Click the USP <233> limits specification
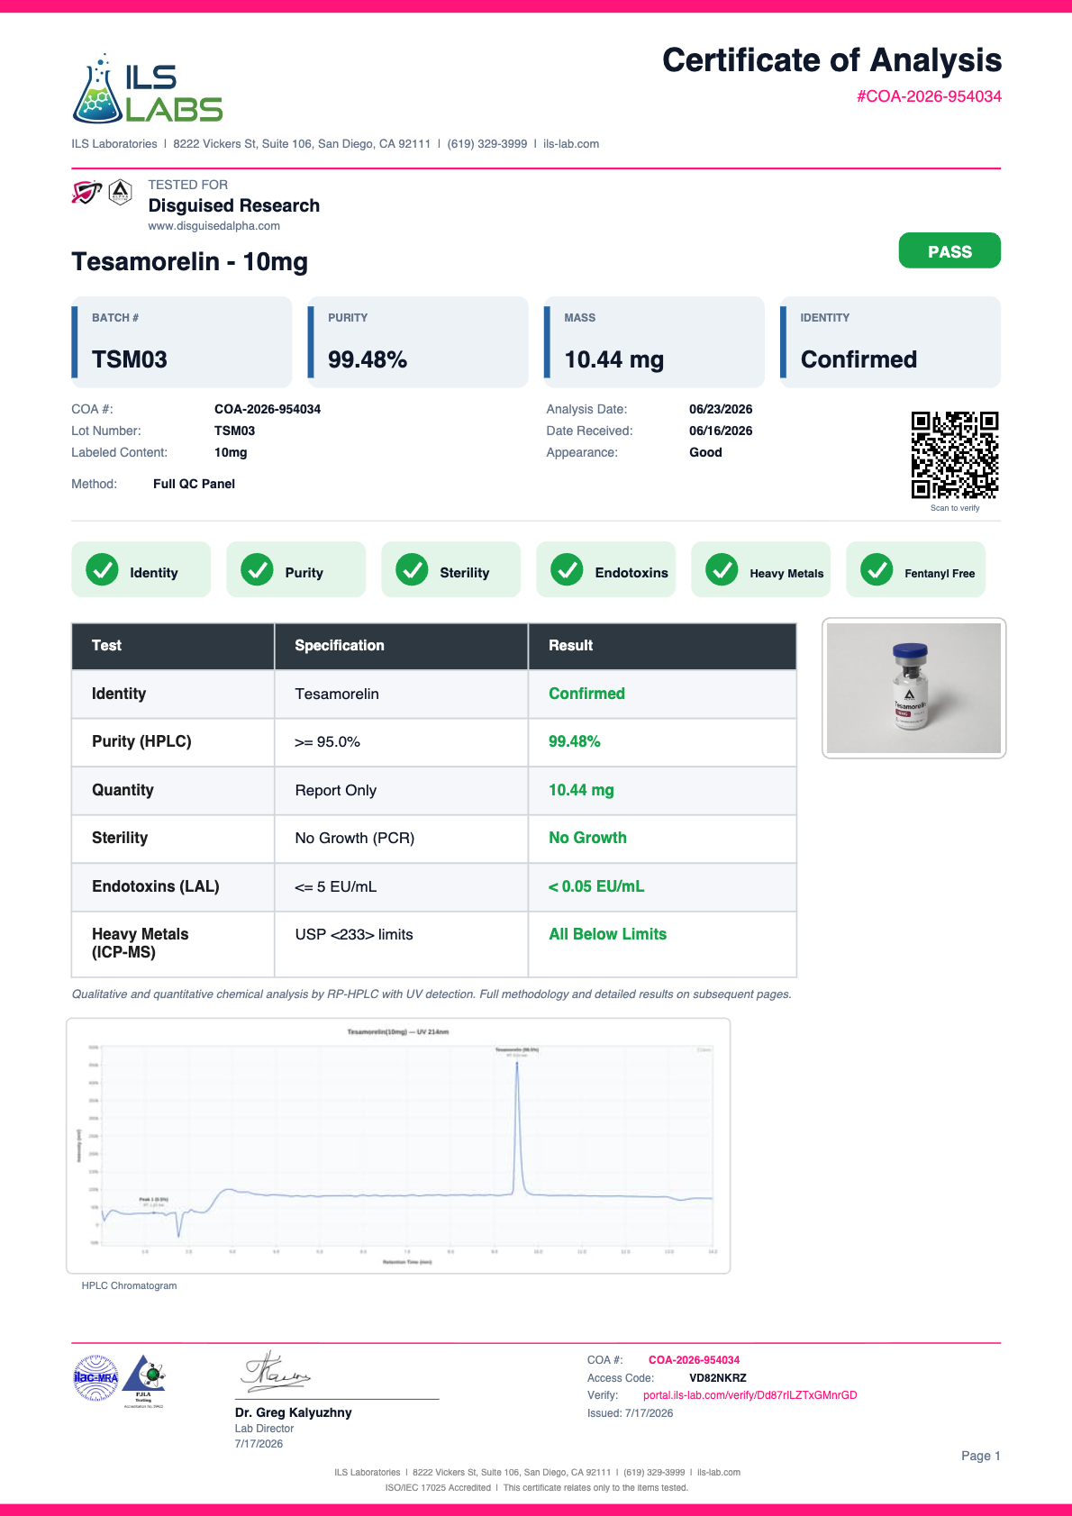 point(354,934)
